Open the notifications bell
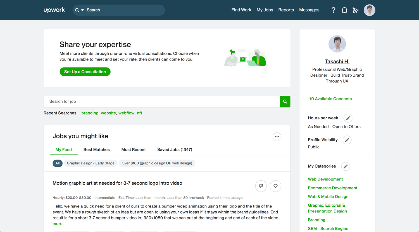This screenshot has height=232, width=419. [x=344, y=10]
